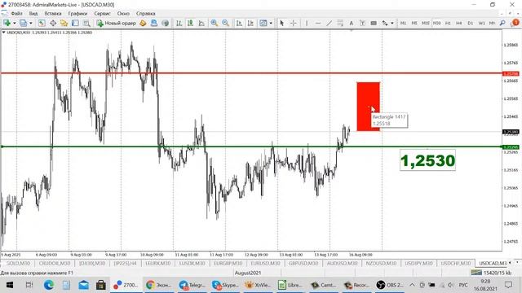Switch to H4 timeframe

point(459,23)
